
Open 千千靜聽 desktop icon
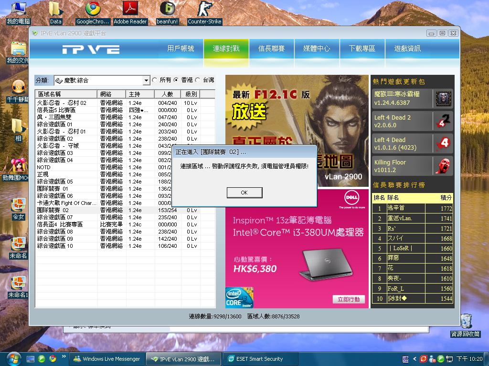[x=19, y=91]
